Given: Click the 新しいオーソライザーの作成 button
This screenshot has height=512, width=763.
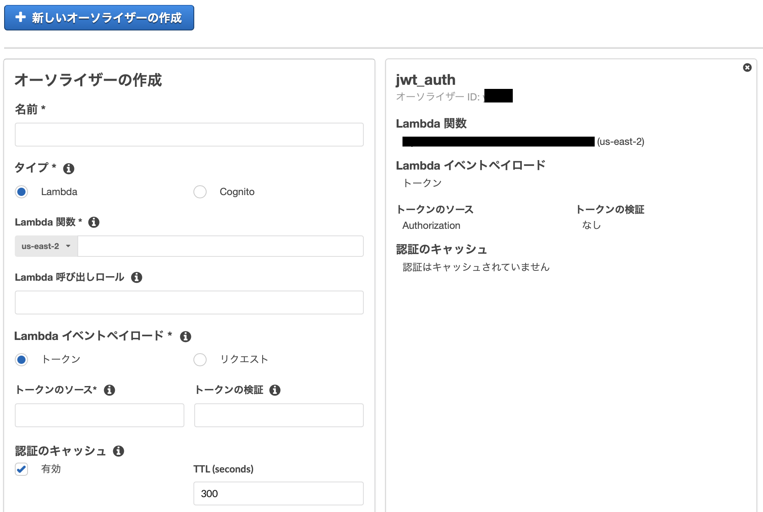Looking at the screenshot, I should coord(98,18).
